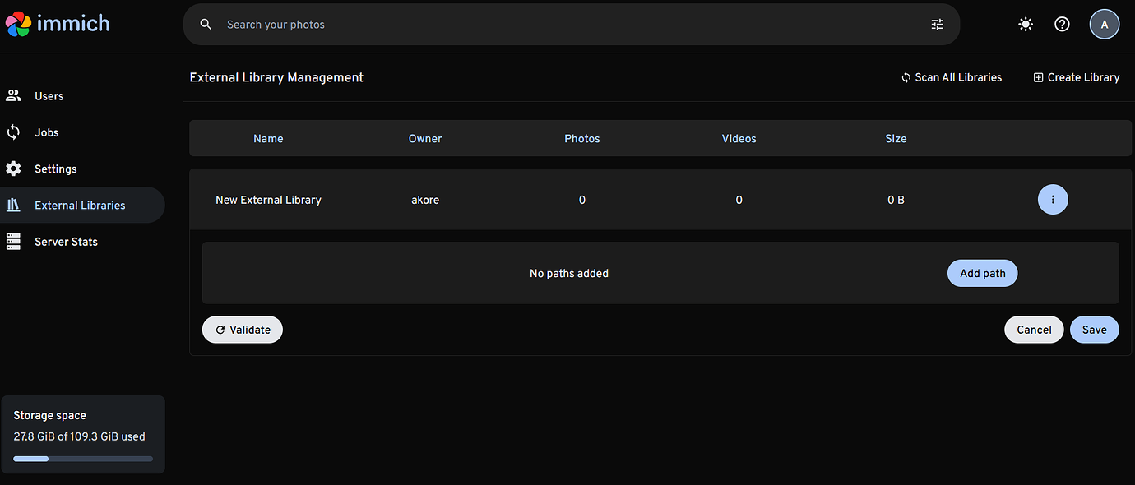Select External Libraries in sidebar

pyautogui.click(x=79, y=206)
